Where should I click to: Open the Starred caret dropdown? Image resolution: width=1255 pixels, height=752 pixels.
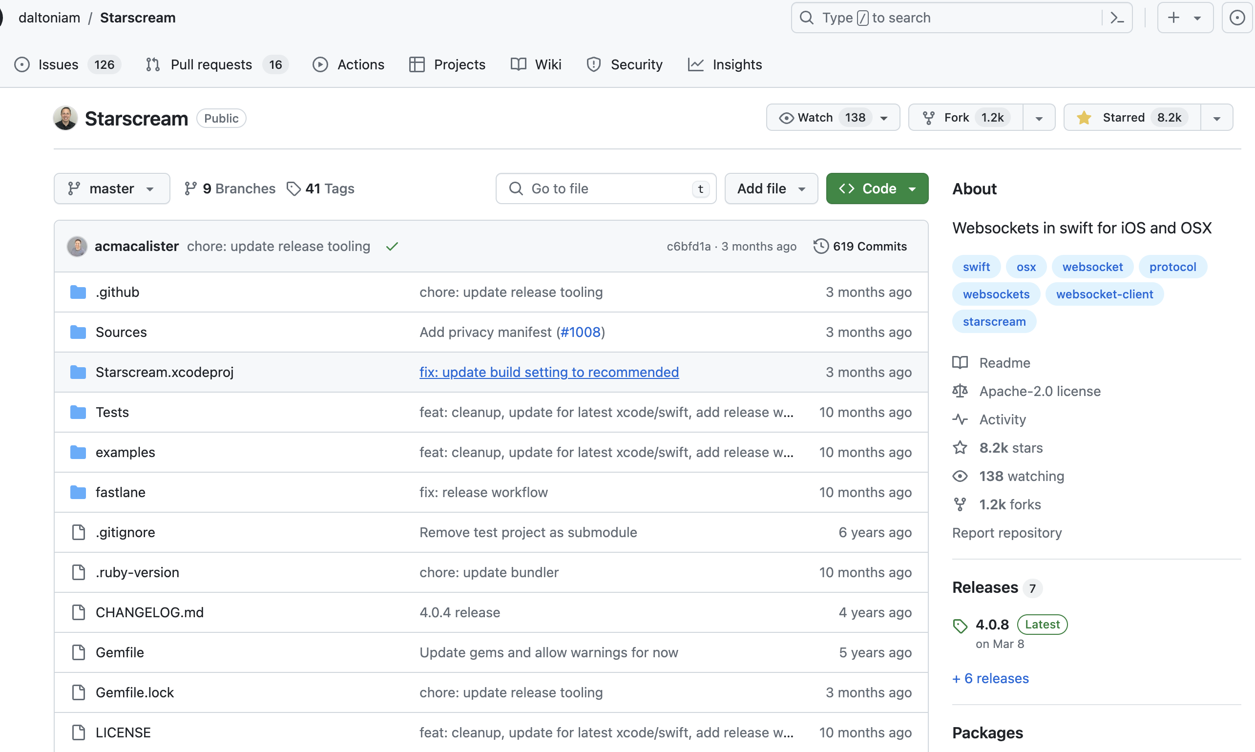coord(1216,117)
